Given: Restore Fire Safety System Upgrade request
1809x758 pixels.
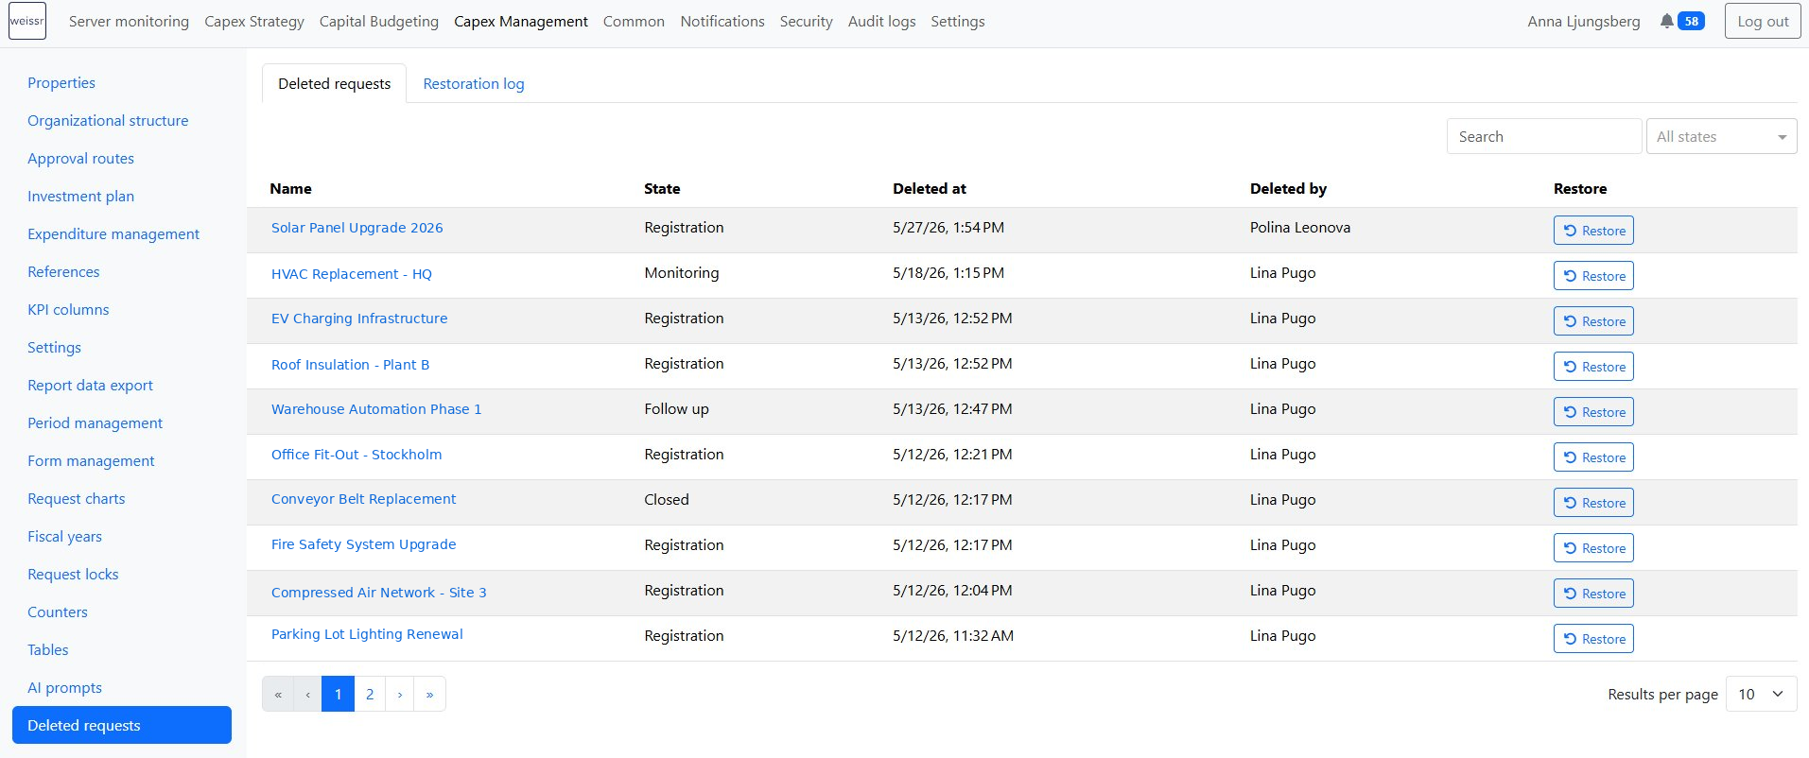Looking at the screenshot, I should click(x=1593, y=548).
